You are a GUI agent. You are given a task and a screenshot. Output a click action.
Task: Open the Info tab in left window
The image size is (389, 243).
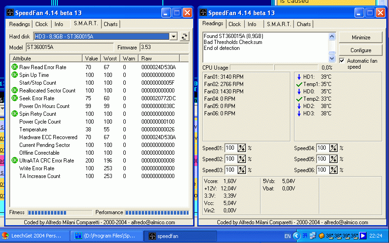click(x=59, y=24)
